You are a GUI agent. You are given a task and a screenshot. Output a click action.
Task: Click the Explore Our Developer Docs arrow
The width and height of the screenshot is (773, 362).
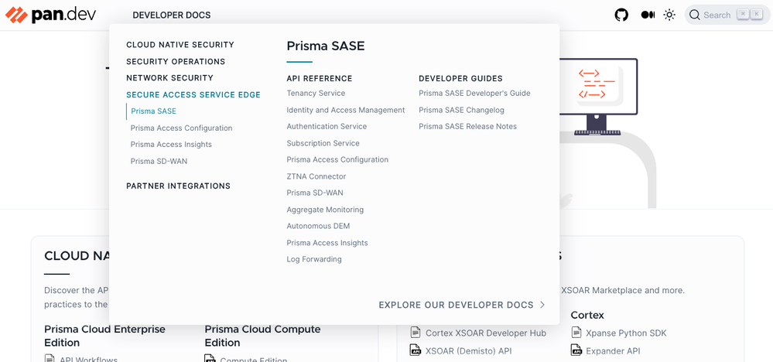point(542,305)
